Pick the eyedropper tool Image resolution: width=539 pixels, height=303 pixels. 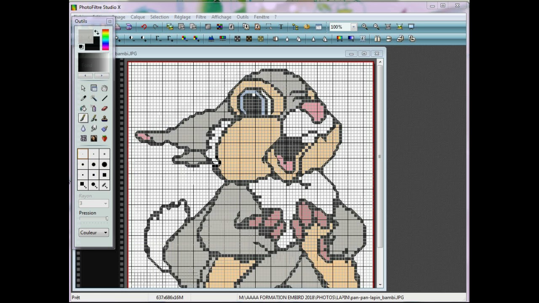tap(83, 98)
